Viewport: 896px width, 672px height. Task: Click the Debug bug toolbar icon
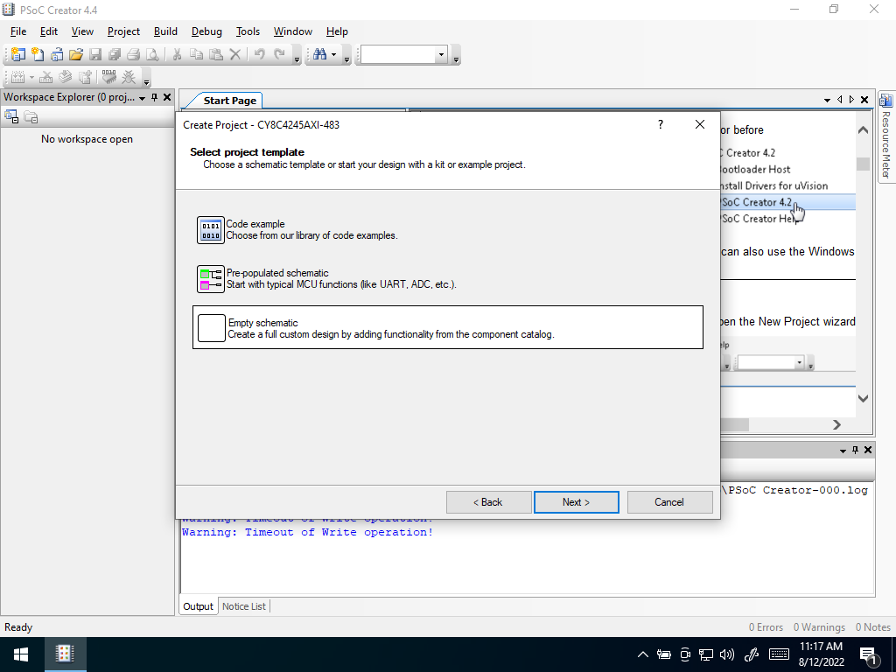[129, 77]
